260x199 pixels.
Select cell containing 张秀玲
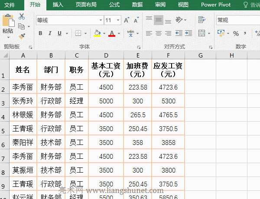(x=23, y=101)
